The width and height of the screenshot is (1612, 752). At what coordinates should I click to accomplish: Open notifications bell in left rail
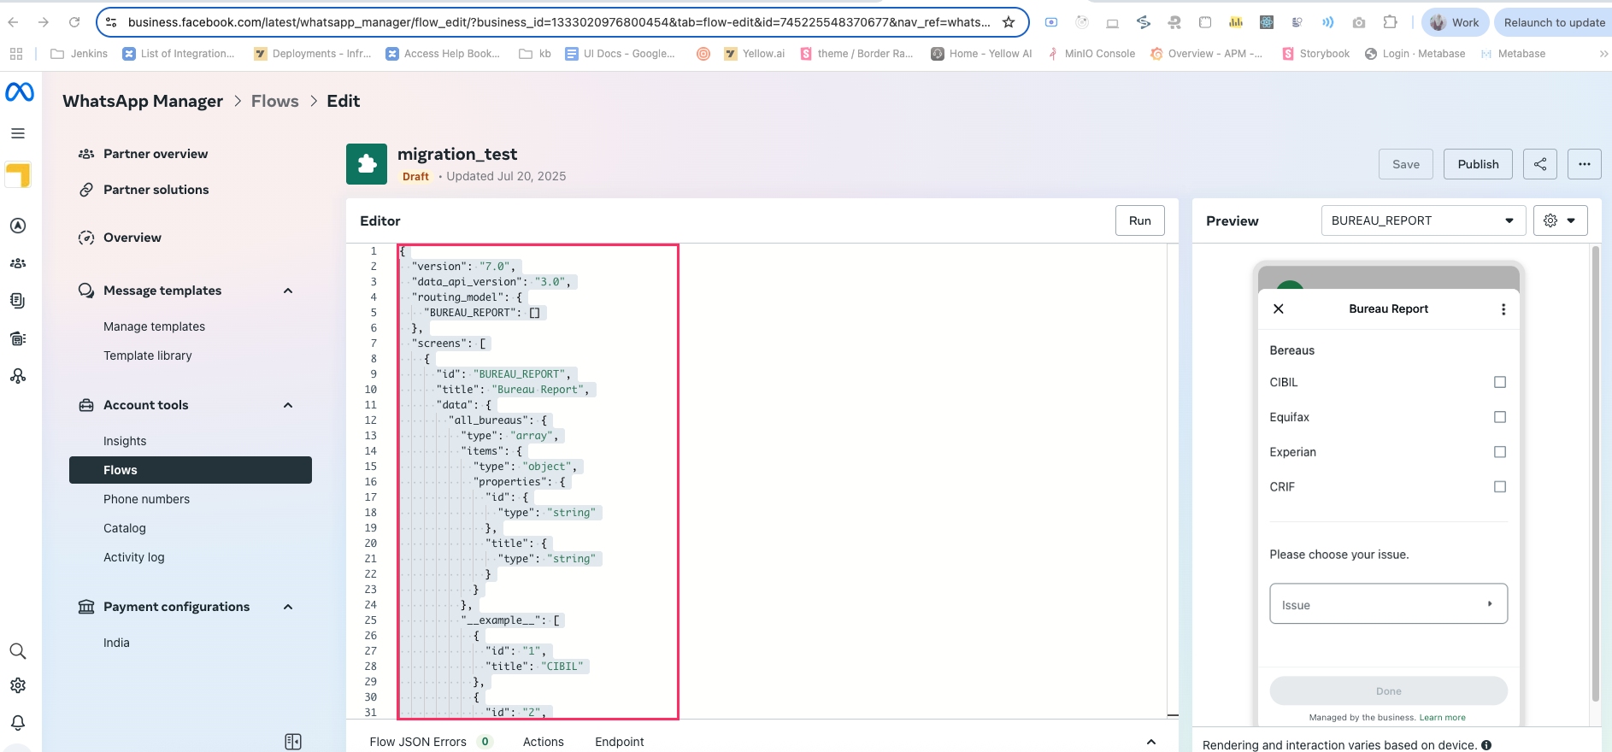click(18, 722)
